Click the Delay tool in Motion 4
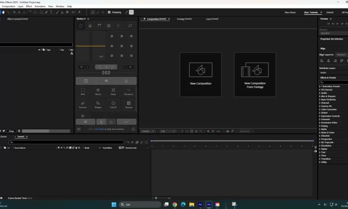348x209 pixels. coord(113,92)
